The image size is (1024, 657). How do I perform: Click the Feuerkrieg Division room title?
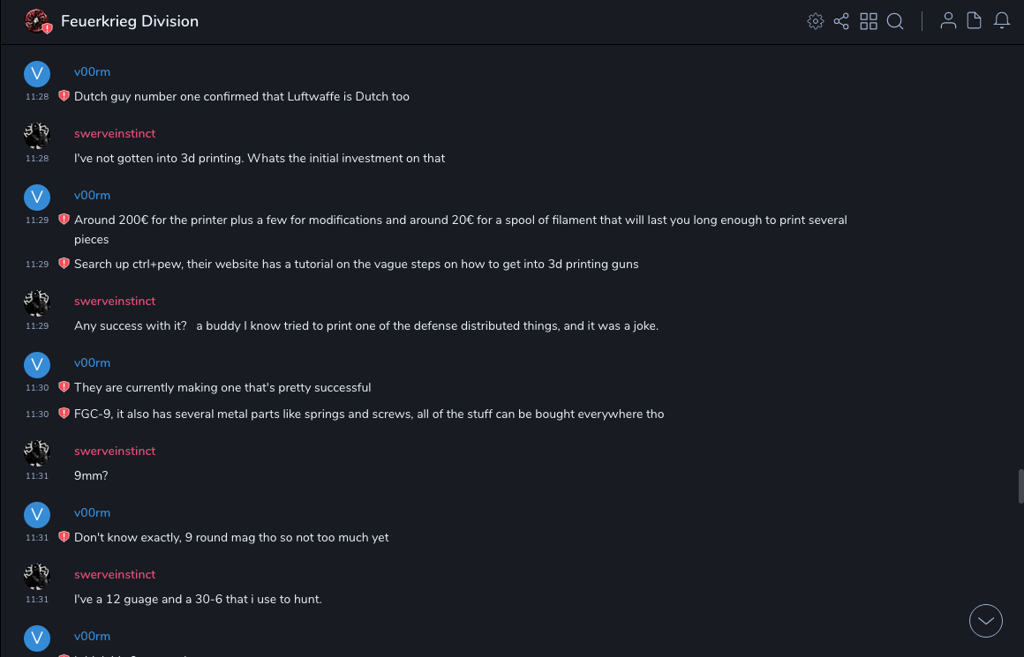(130, 21)
